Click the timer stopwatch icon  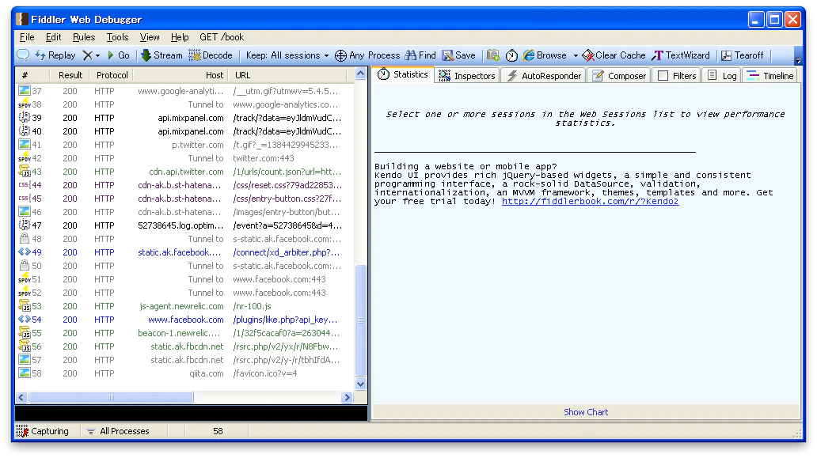coord(511,55)
